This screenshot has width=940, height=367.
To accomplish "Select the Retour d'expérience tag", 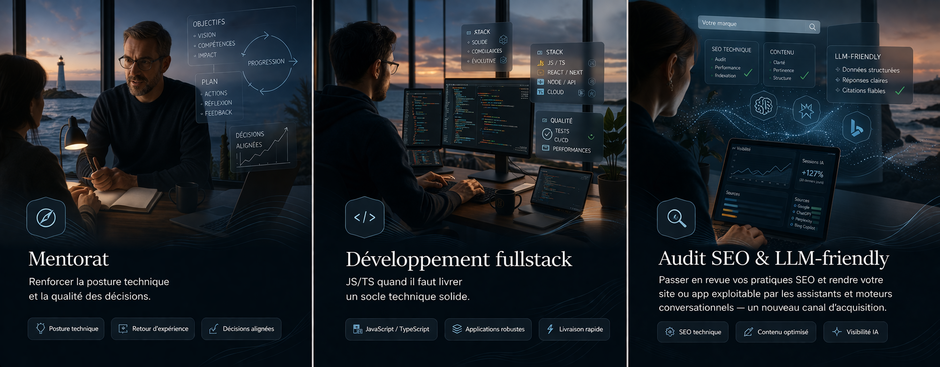I will pos(153,329).
